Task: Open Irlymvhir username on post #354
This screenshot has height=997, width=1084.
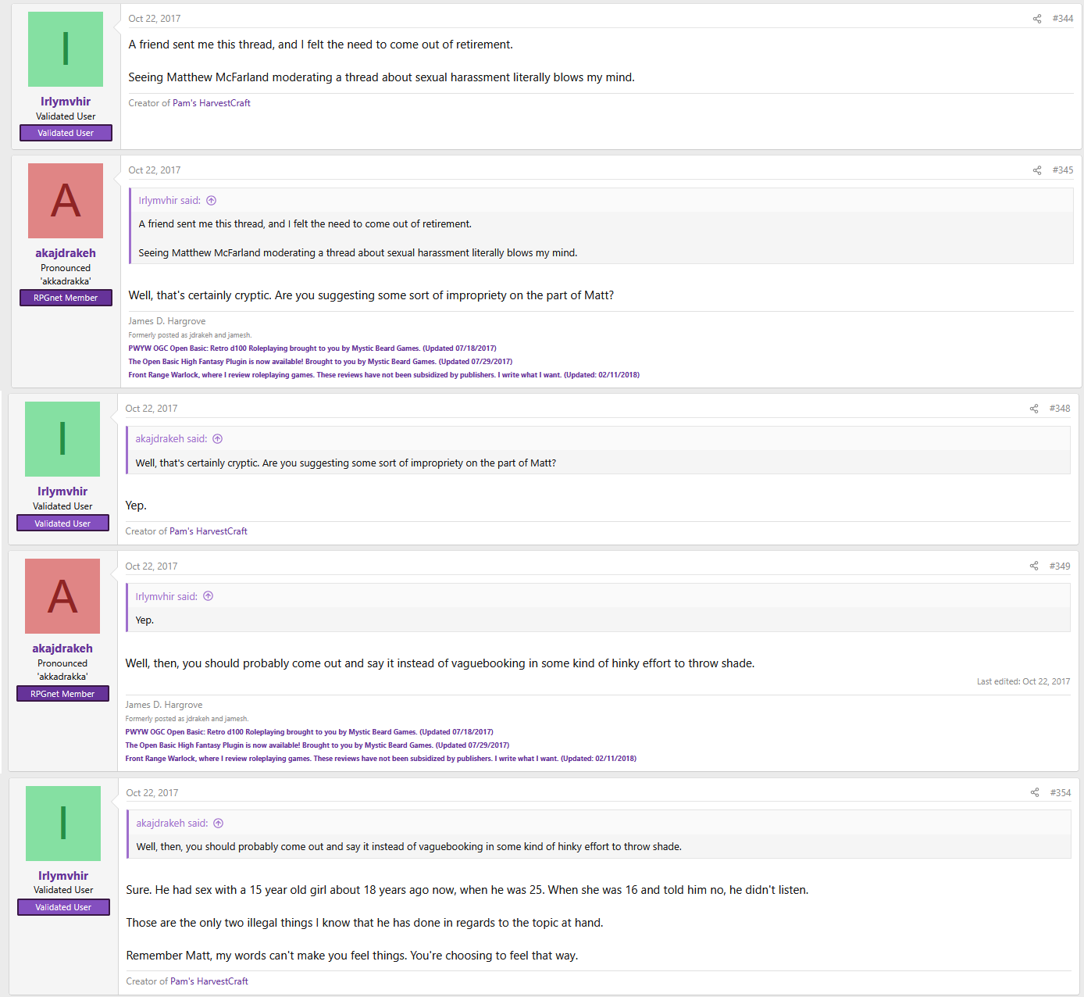Action: (x=63, y=876)
